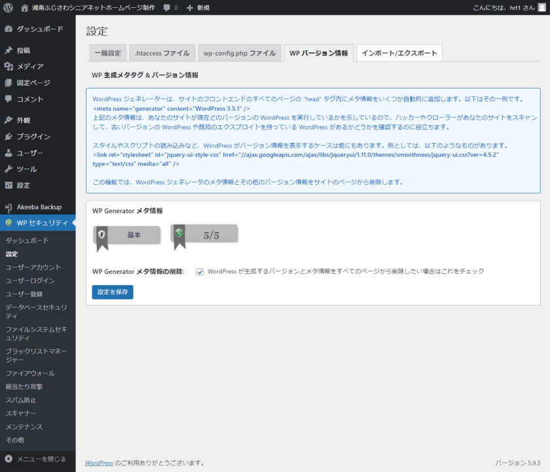Open the WordPress footer link
550x472 pixels.
pyautogui.click(x=100, y=463)
